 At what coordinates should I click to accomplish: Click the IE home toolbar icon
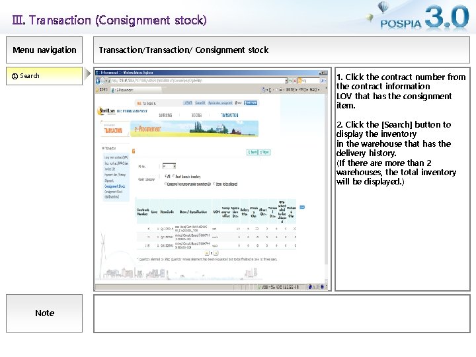coord(264,90)
